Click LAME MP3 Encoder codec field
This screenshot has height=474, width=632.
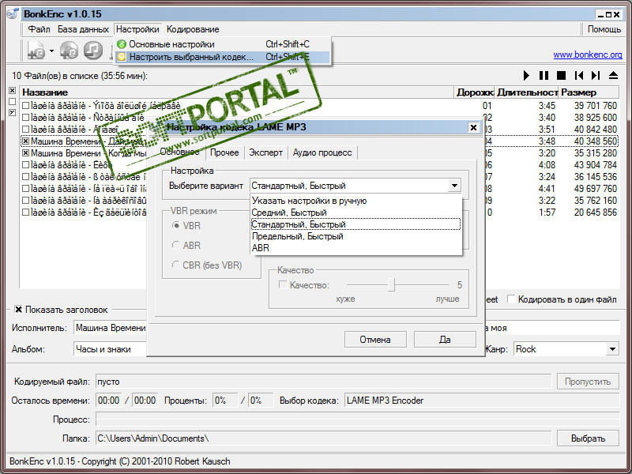coord(482,401)
